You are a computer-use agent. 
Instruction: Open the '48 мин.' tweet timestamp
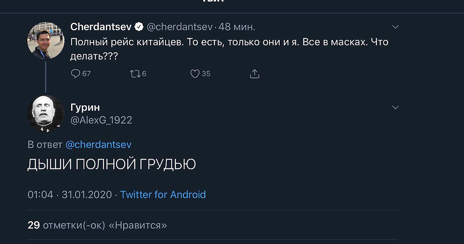[237, 27]
